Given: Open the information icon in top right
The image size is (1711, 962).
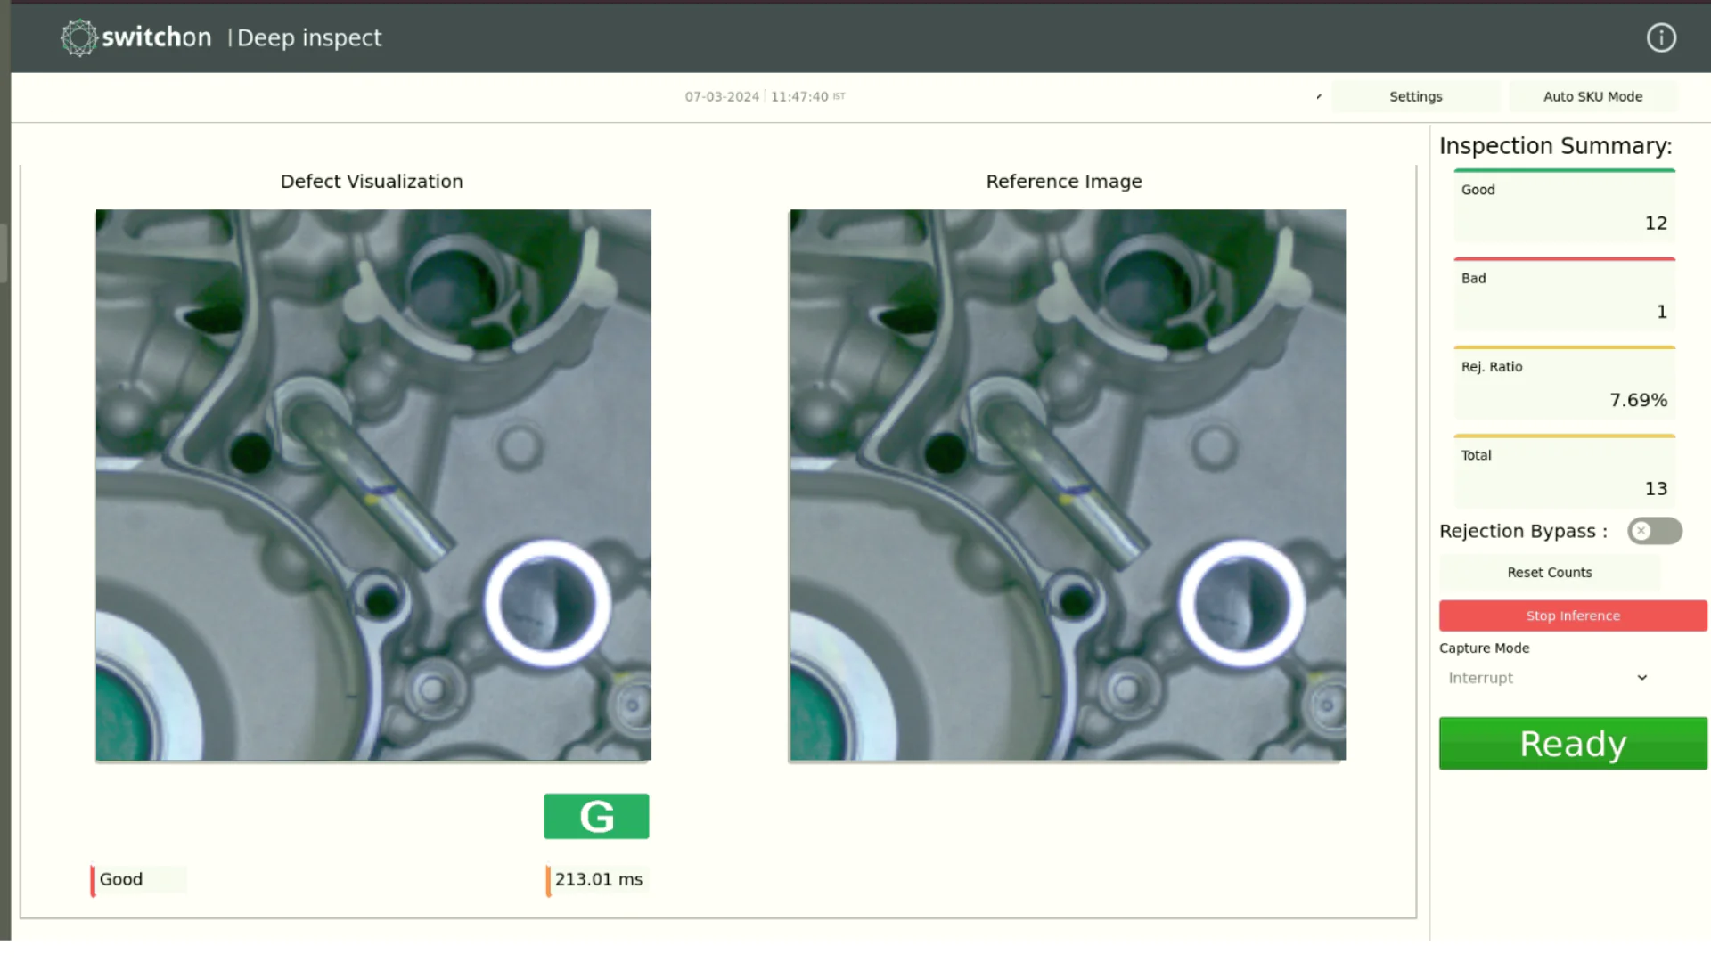Looking at the screenshot, I should point(1661,37).
